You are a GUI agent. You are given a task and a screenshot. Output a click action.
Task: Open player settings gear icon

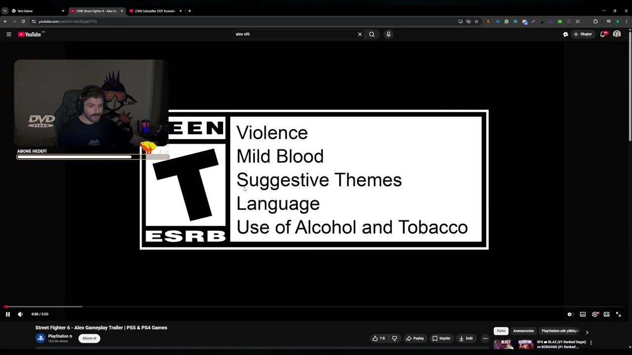click(595, 314)
